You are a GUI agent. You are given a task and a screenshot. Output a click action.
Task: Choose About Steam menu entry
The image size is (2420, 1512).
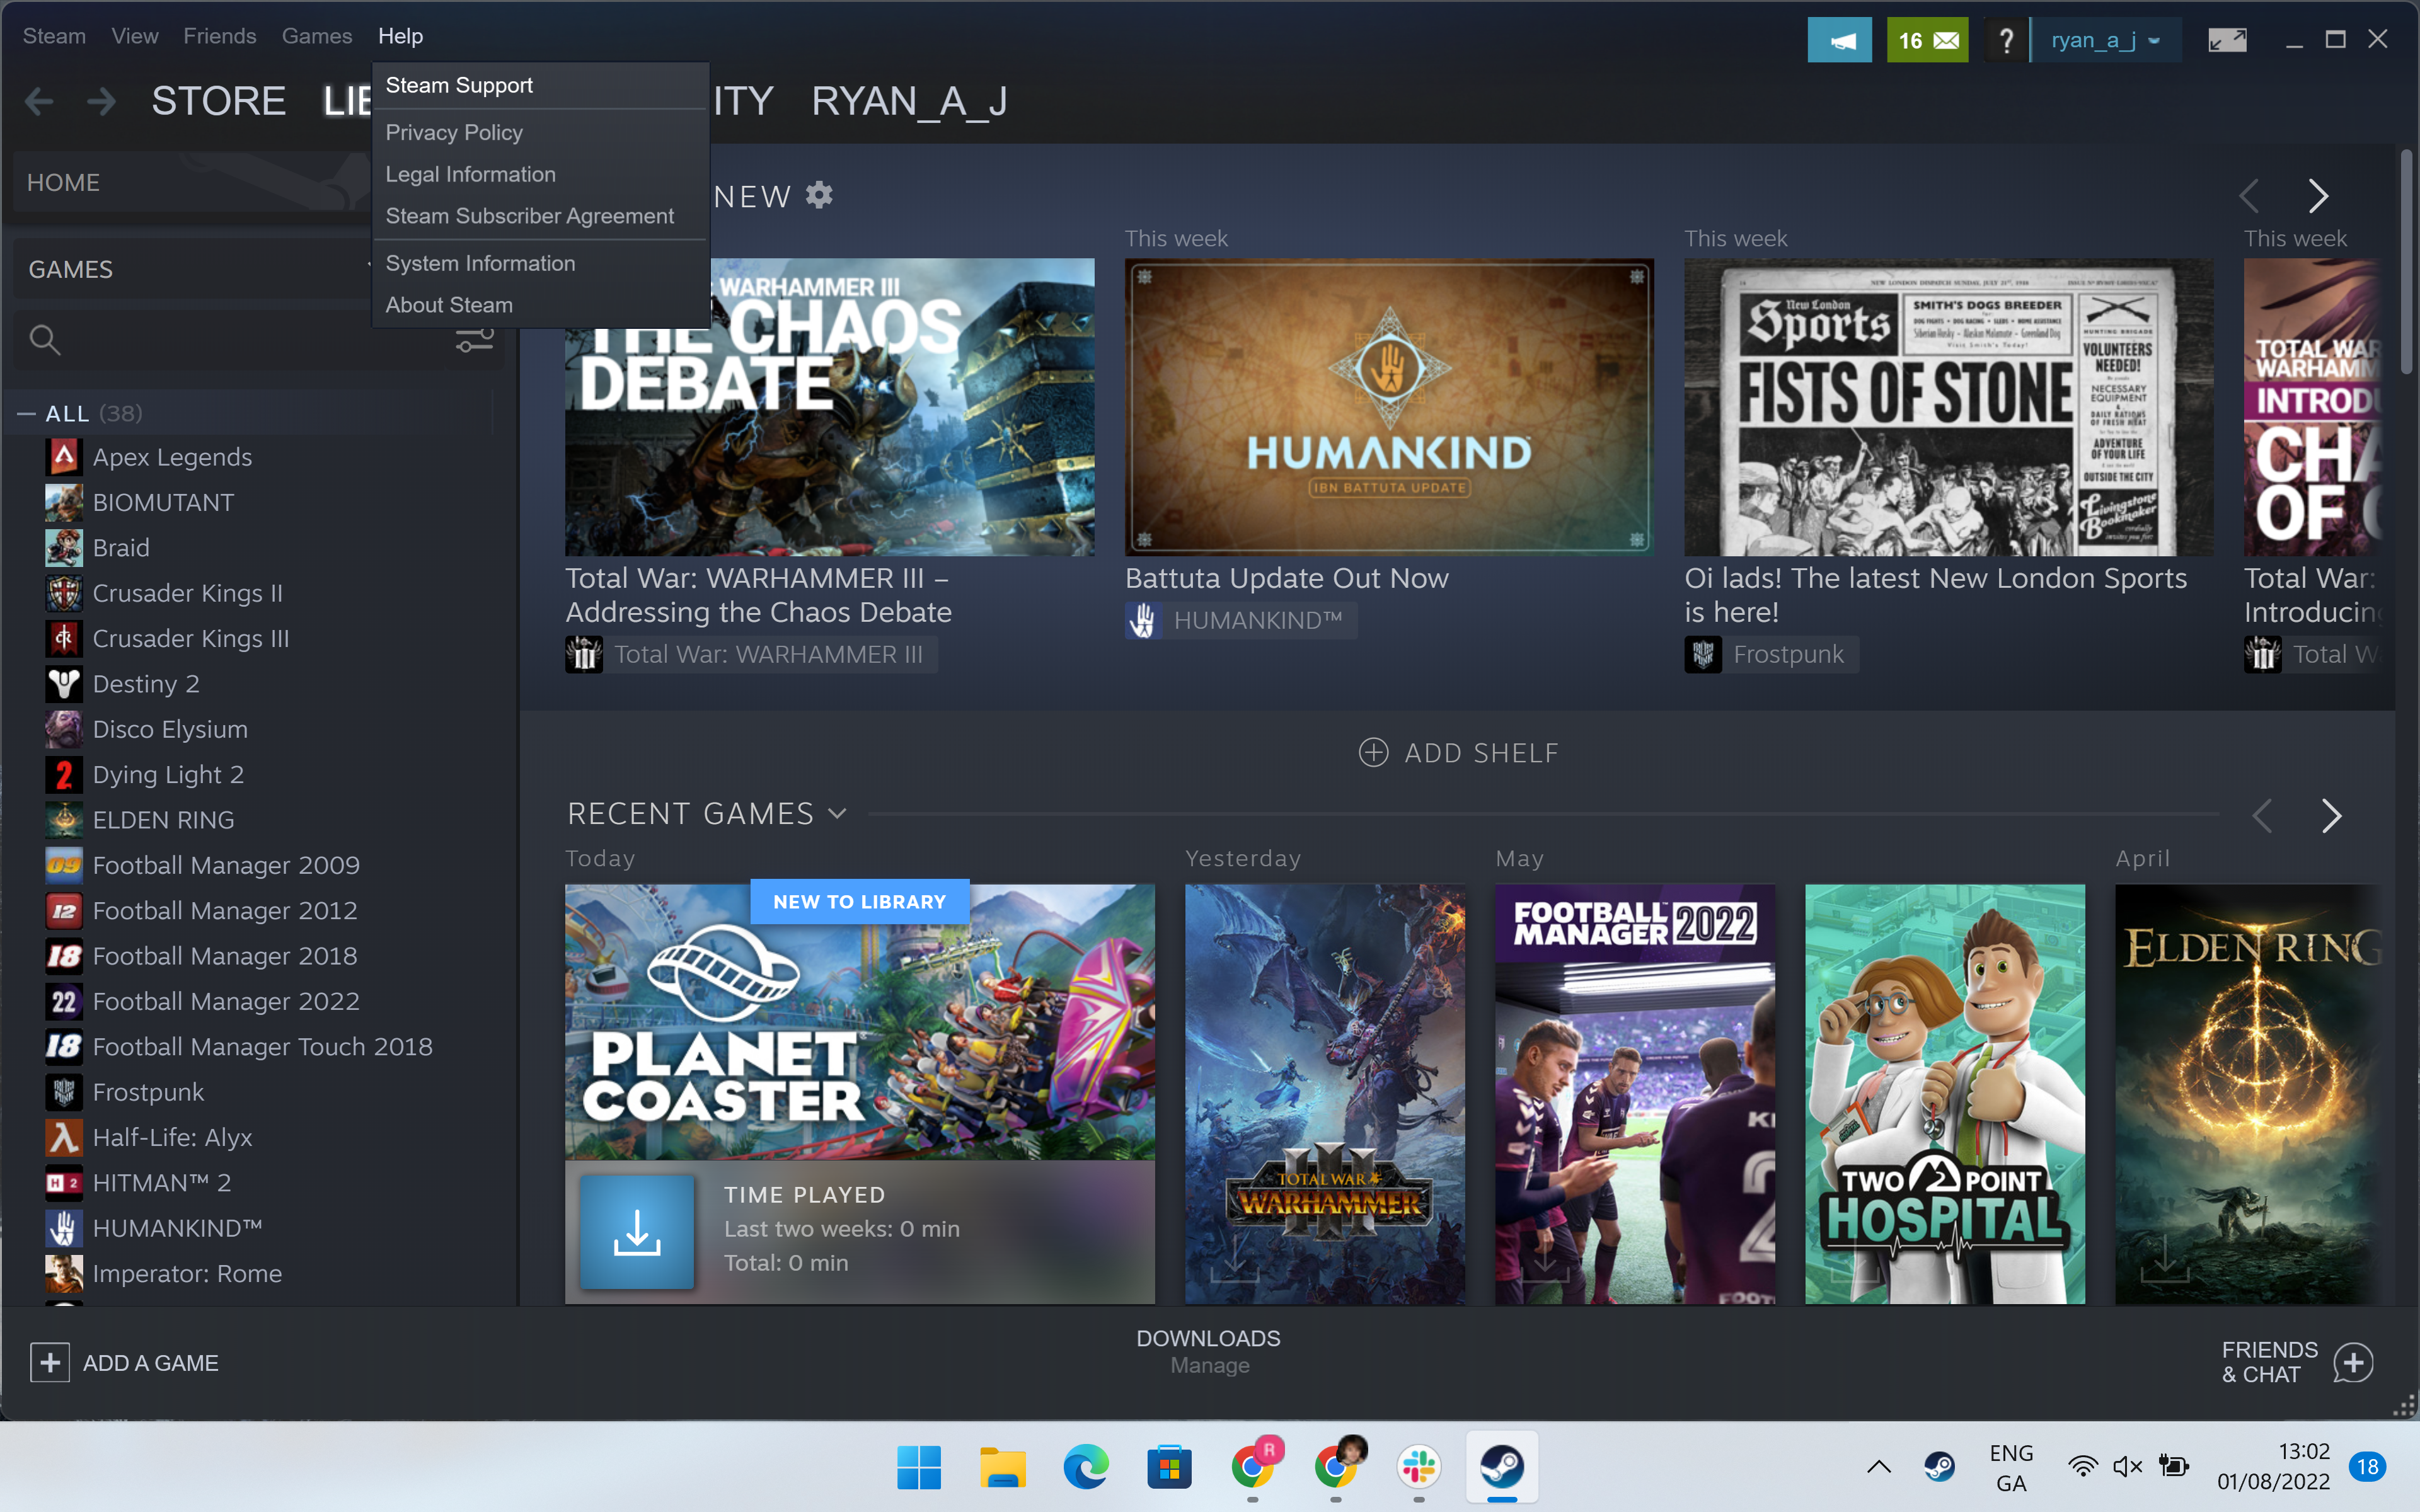pos(541,305)
